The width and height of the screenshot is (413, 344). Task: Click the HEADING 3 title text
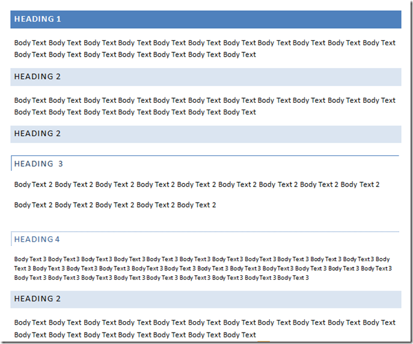coord(38,164)
